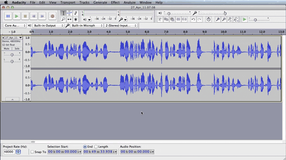Select the Draw pencil tool
The height and width of the screenshot is (160, 286).
[x=76, y=13]
